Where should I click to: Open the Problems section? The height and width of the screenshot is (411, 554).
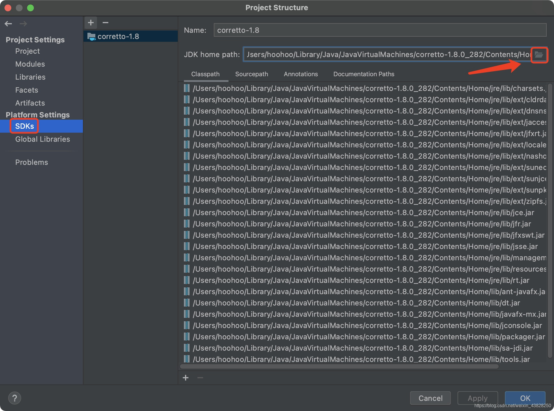[x=32, y=162]
